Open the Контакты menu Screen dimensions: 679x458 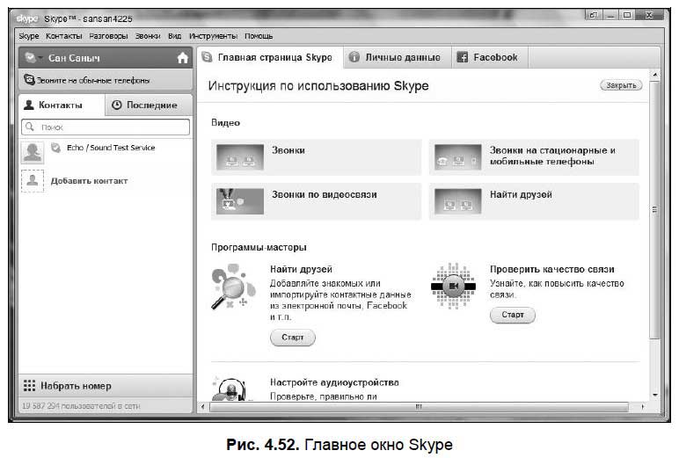point(64,36)
